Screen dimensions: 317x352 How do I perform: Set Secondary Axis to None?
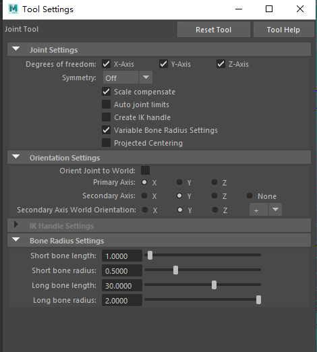tap(250, 196)
